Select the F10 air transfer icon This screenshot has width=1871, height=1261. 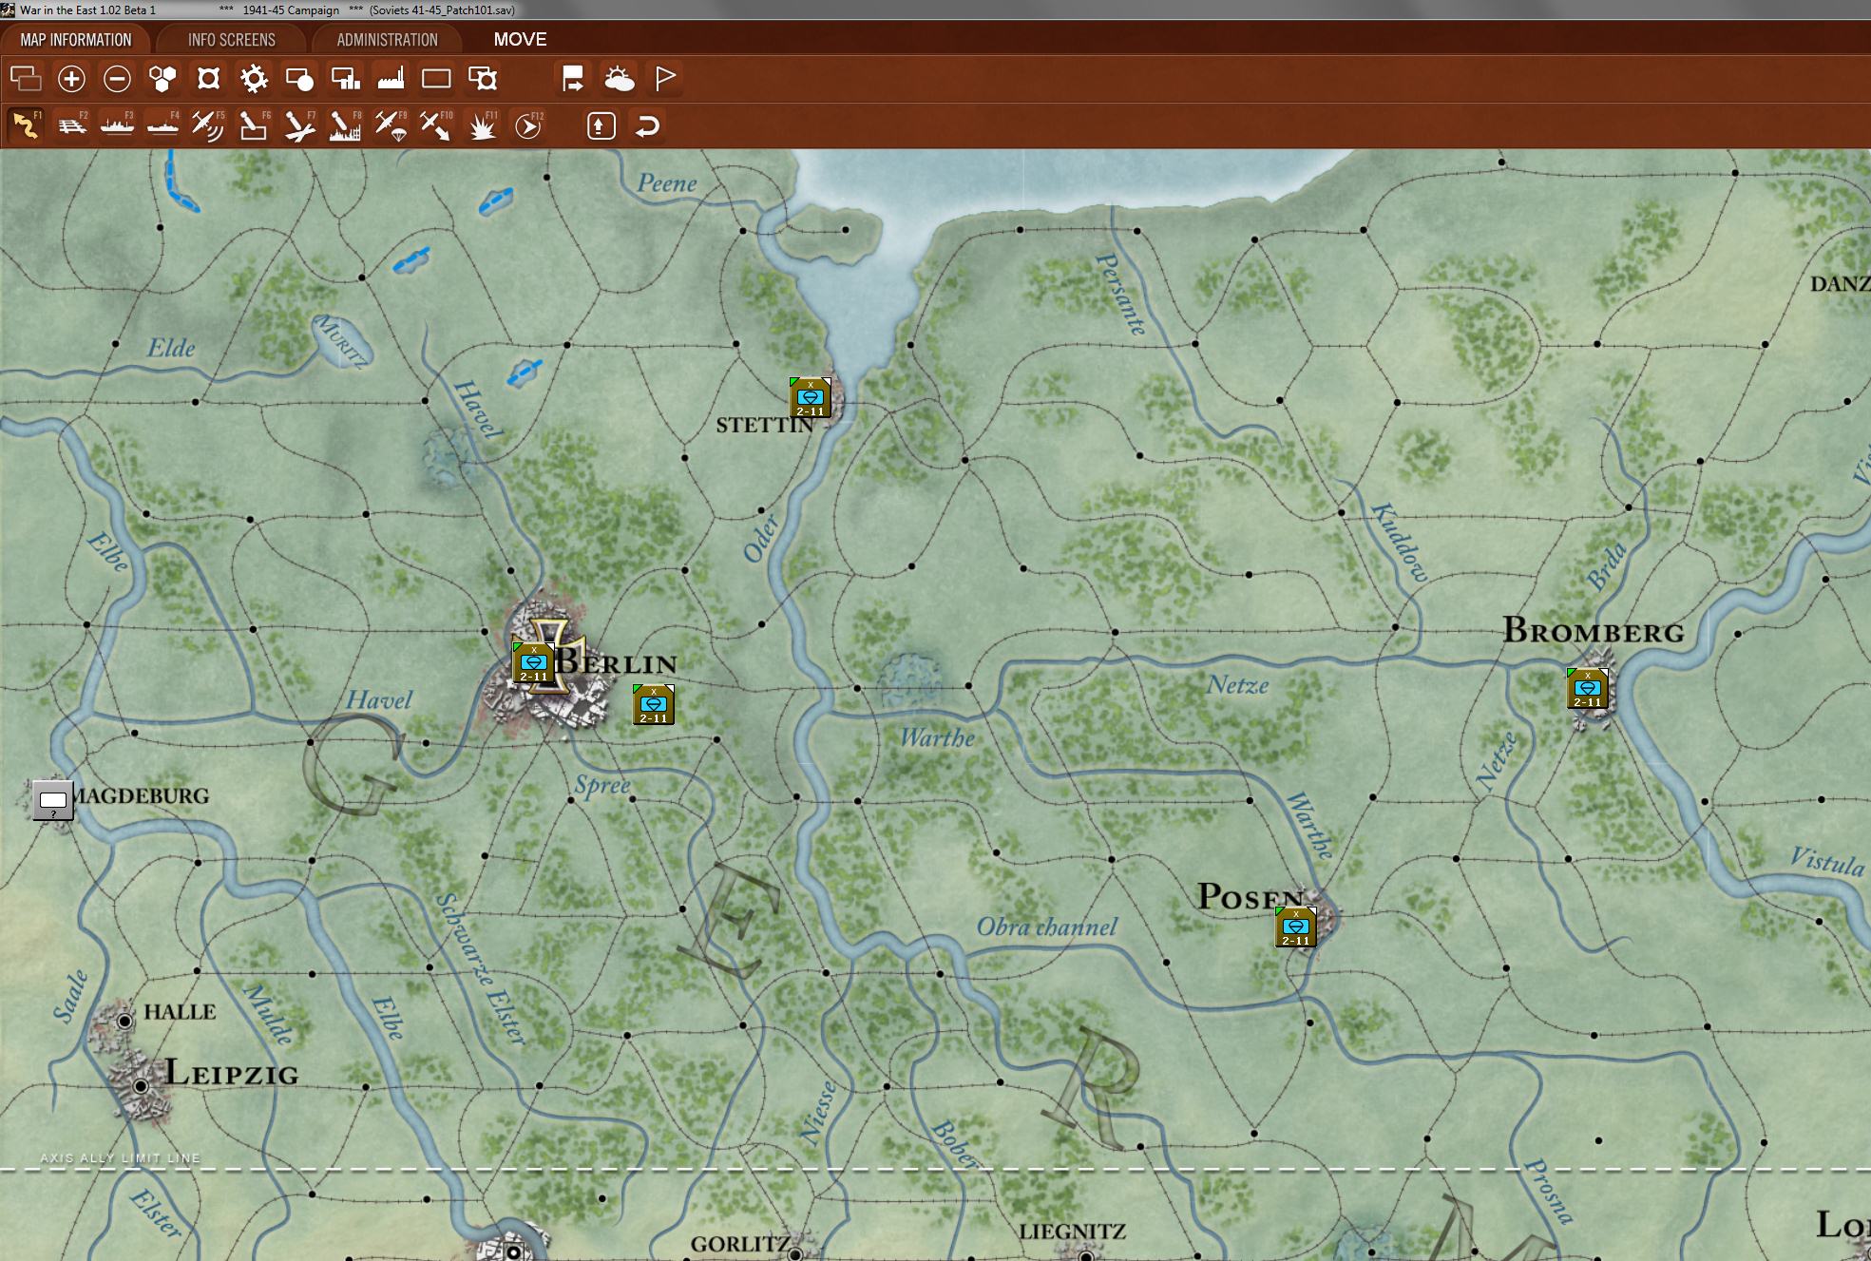click(436, 125)
